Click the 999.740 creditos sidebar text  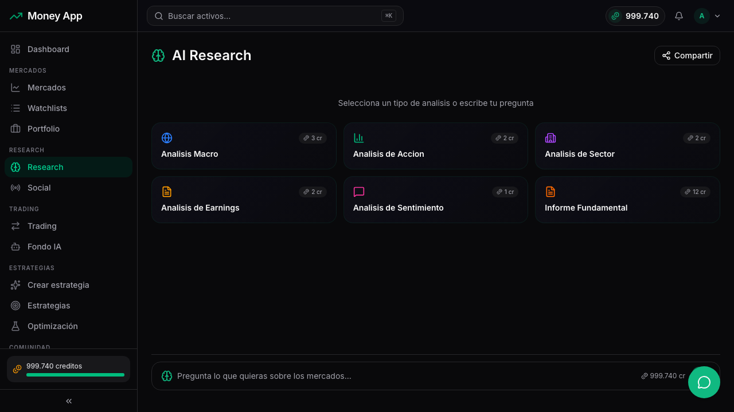54,366
